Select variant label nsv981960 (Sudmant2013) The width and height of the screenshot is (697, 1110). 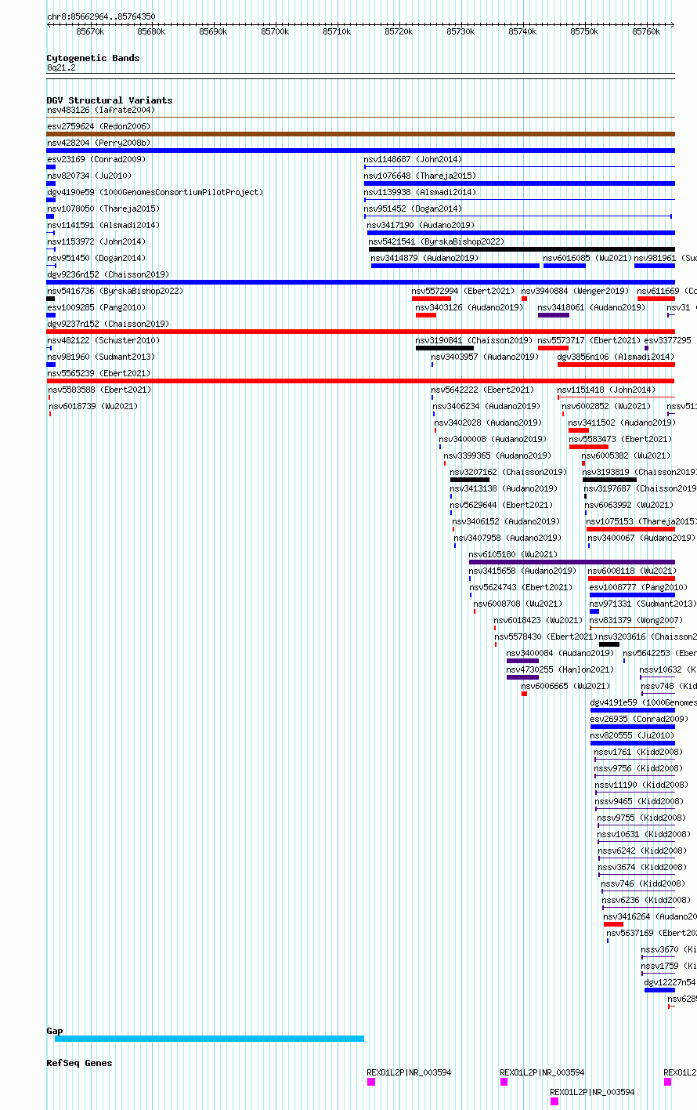(101, 357)
